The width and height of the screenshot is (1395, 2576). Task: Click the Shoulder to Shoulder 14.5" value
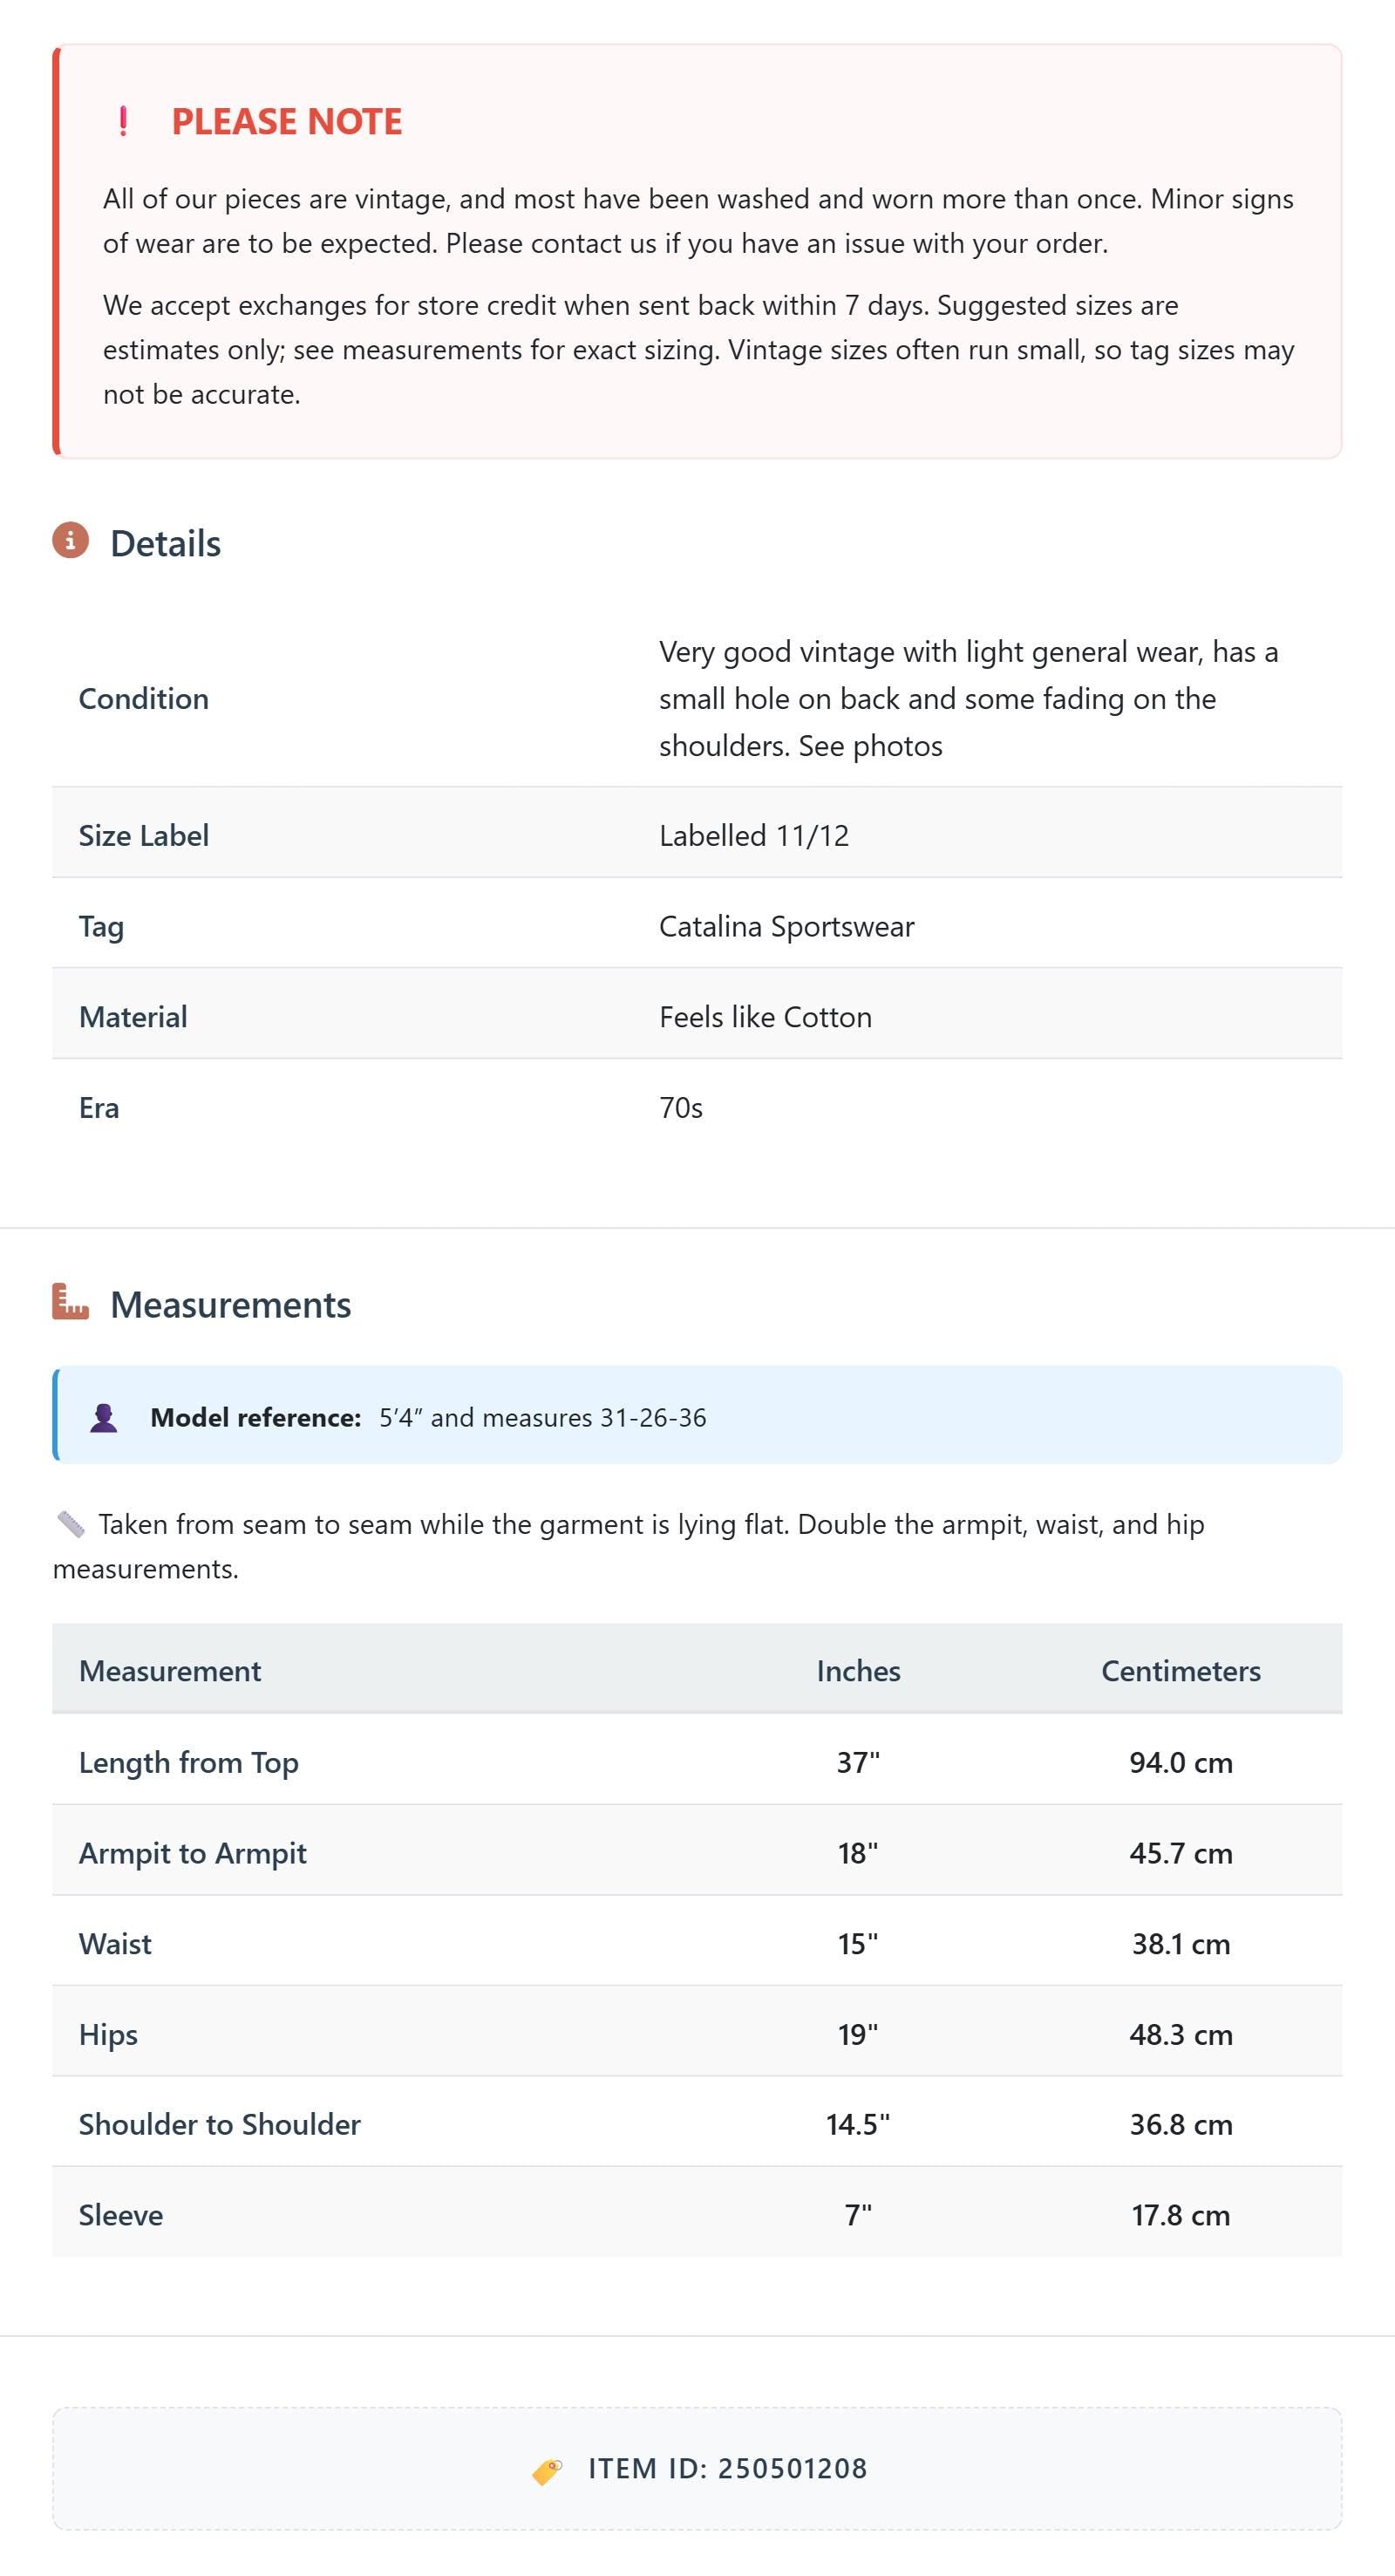click(x=858, y=2124)
